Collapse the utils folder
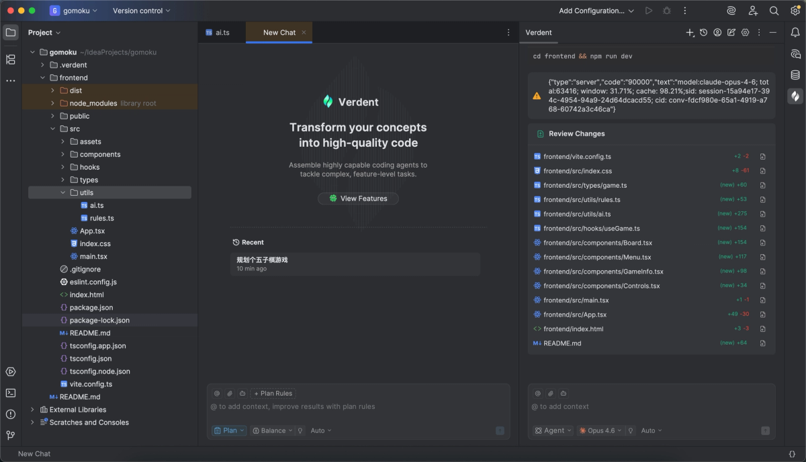Screen dimensions: 806x462 (63, 192)
